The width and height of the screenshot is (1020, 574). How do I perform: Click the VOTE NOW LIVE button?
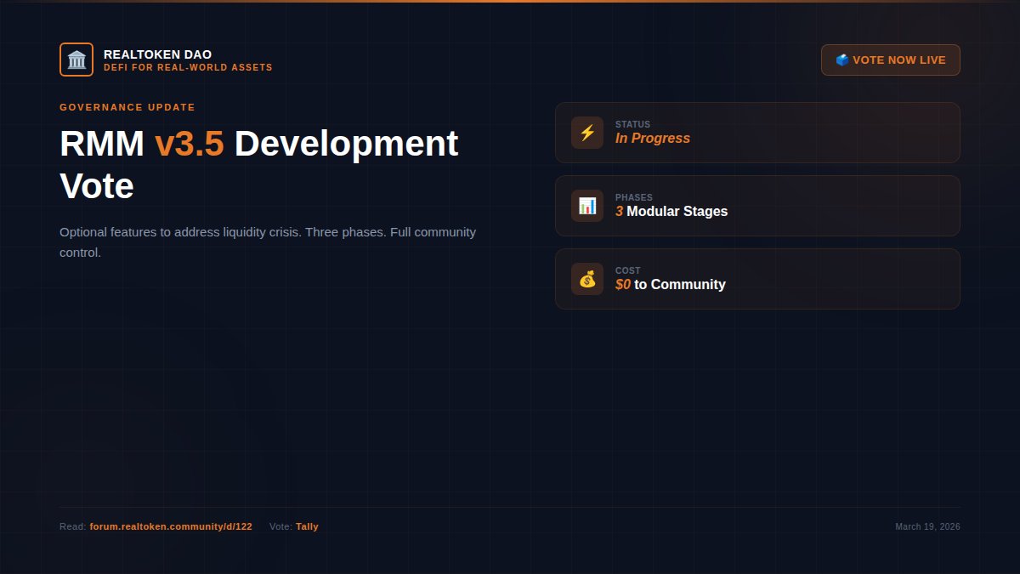coord(891,60)
